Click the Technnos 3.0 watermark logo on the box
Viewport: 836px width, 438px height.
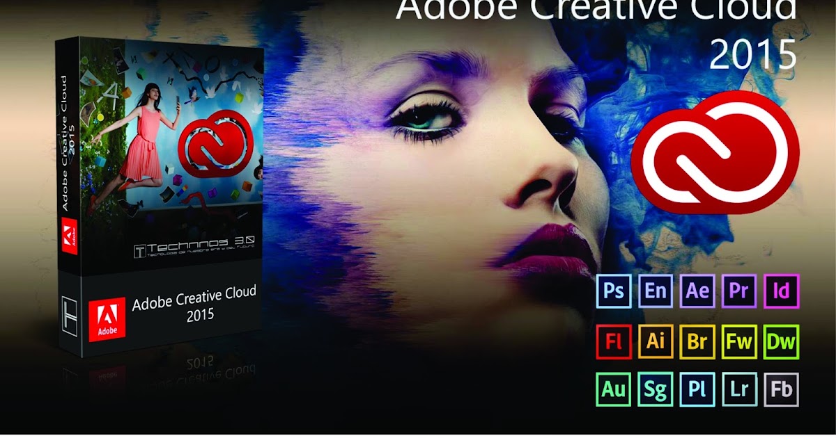tap(194, 248)
